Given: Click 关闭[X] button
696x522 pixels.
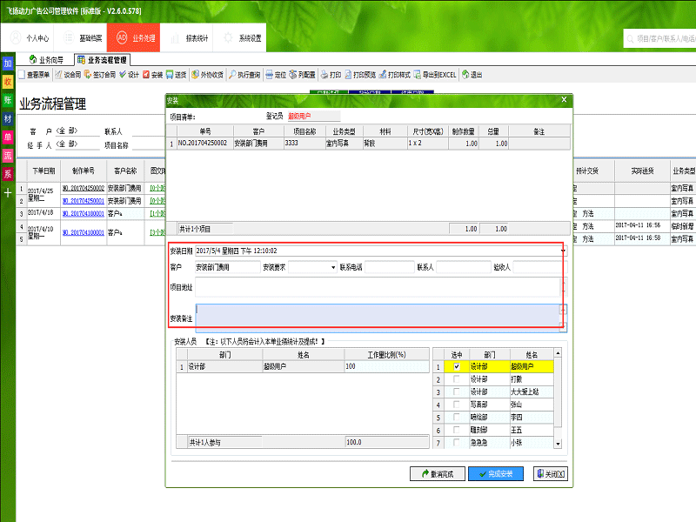Looking at the screenshot, I should (x=551, y=474).
